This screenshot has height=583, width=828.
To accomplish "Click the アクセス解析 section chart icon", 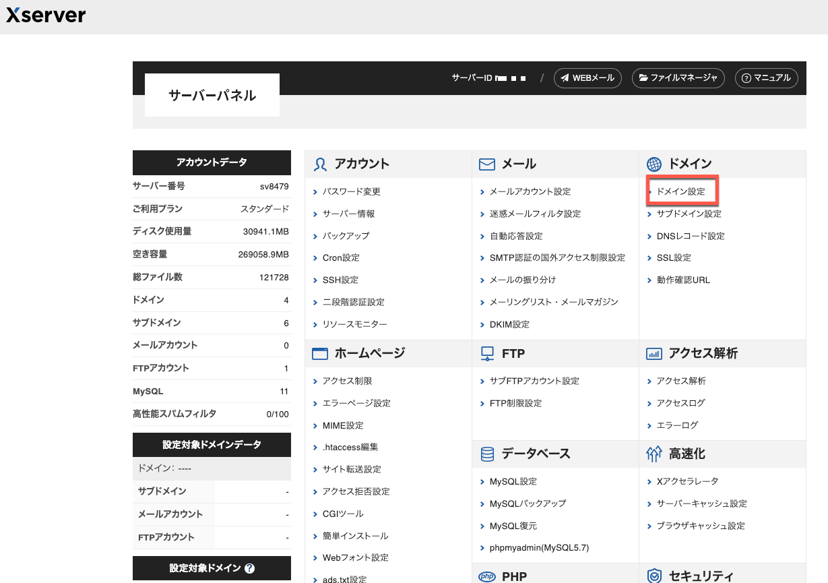I will coord(654,353).
